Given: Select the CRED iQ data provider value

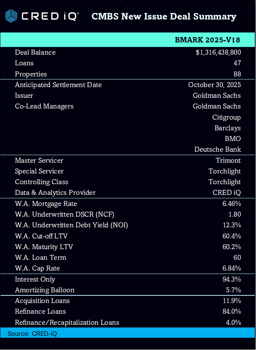Looking at the screenshot, I should (226, 193).
